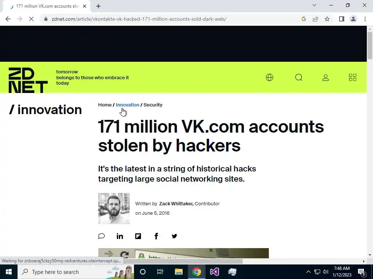Open Zack Whittaker author link
The height and width of the screenshot is (279, 373).
[176, 203]
